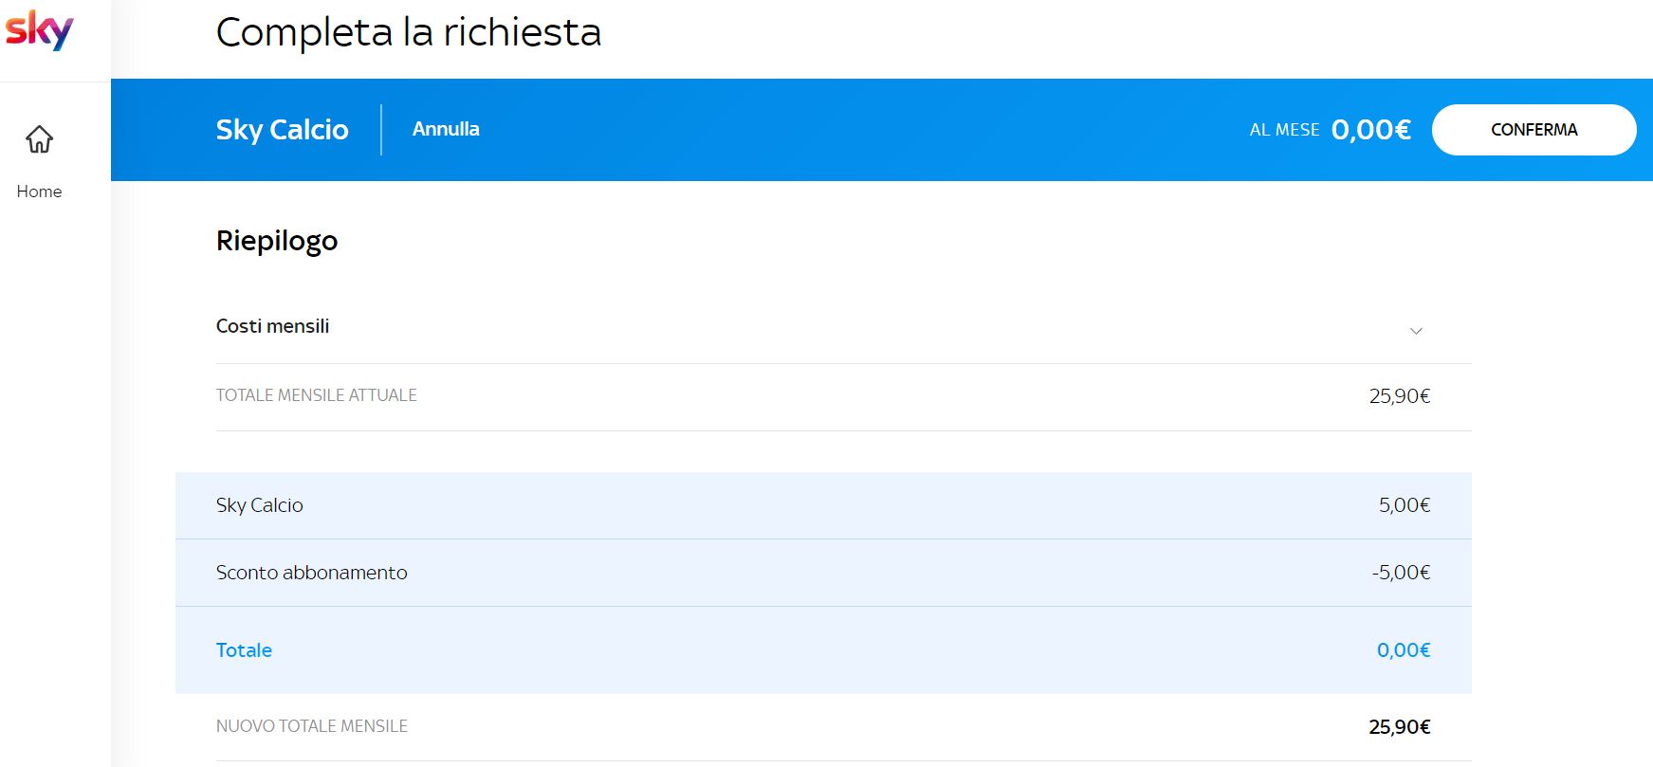Click the Annulla link

pyautogui.click(x=446, y=129)
